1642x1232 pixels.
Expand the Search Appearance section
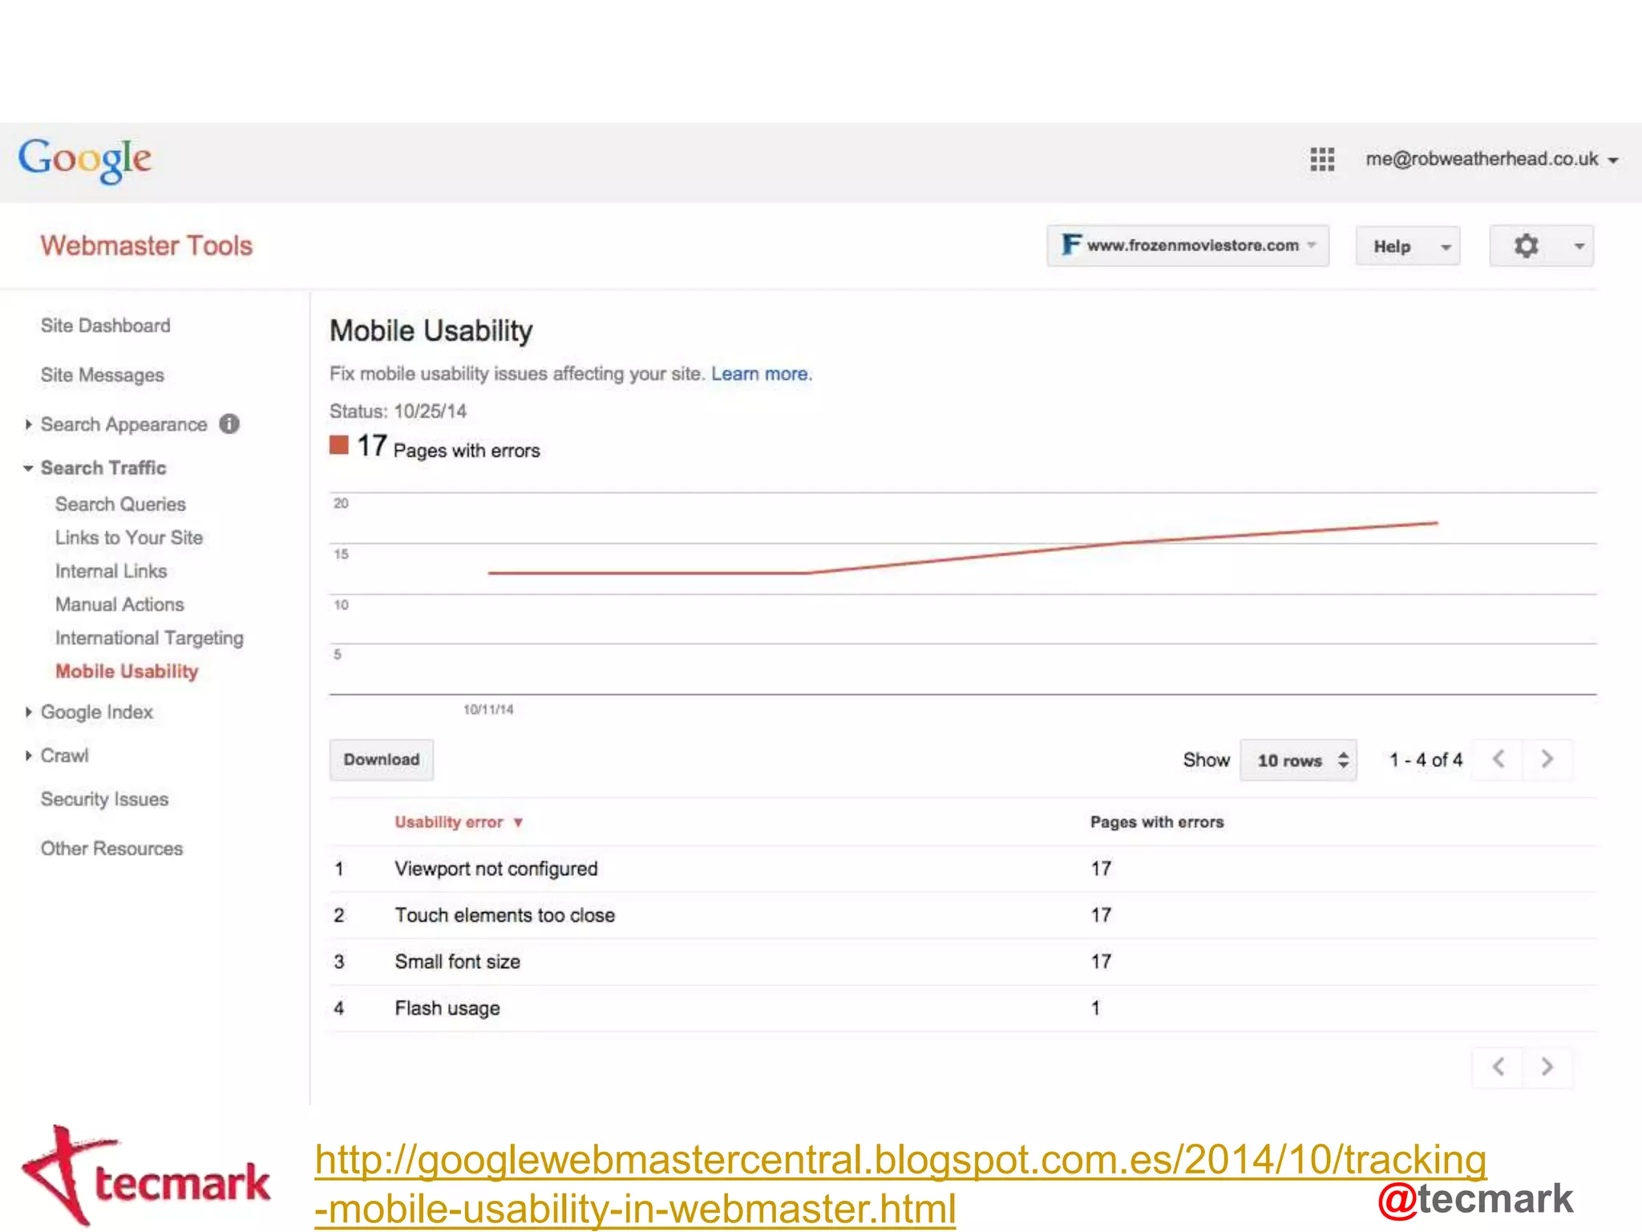[x=29, y=424]
